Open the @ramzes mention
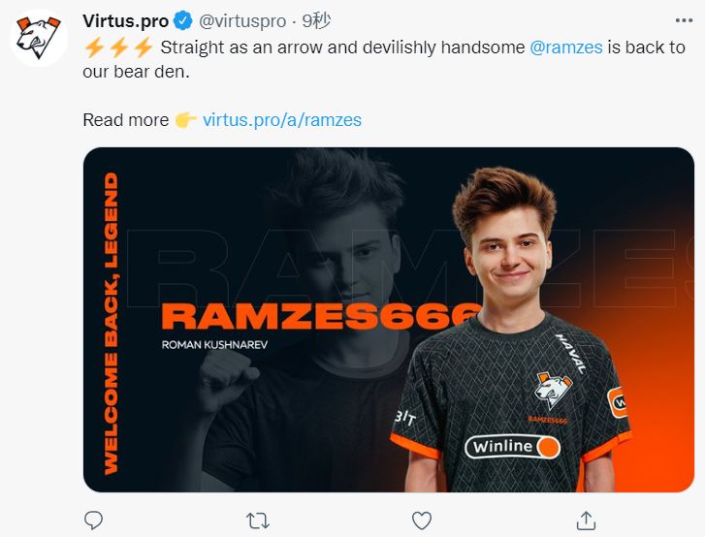The width and height of the screenshot is (705, 537). 566,47
